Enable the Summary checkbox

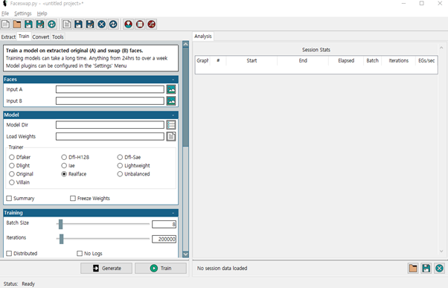(9, 198)
